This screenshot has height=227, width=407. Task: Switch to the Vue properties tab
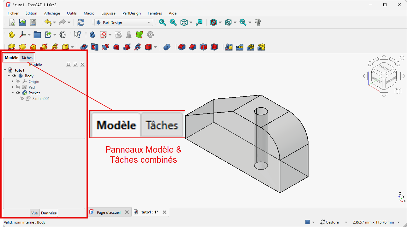tap(34, 213)
